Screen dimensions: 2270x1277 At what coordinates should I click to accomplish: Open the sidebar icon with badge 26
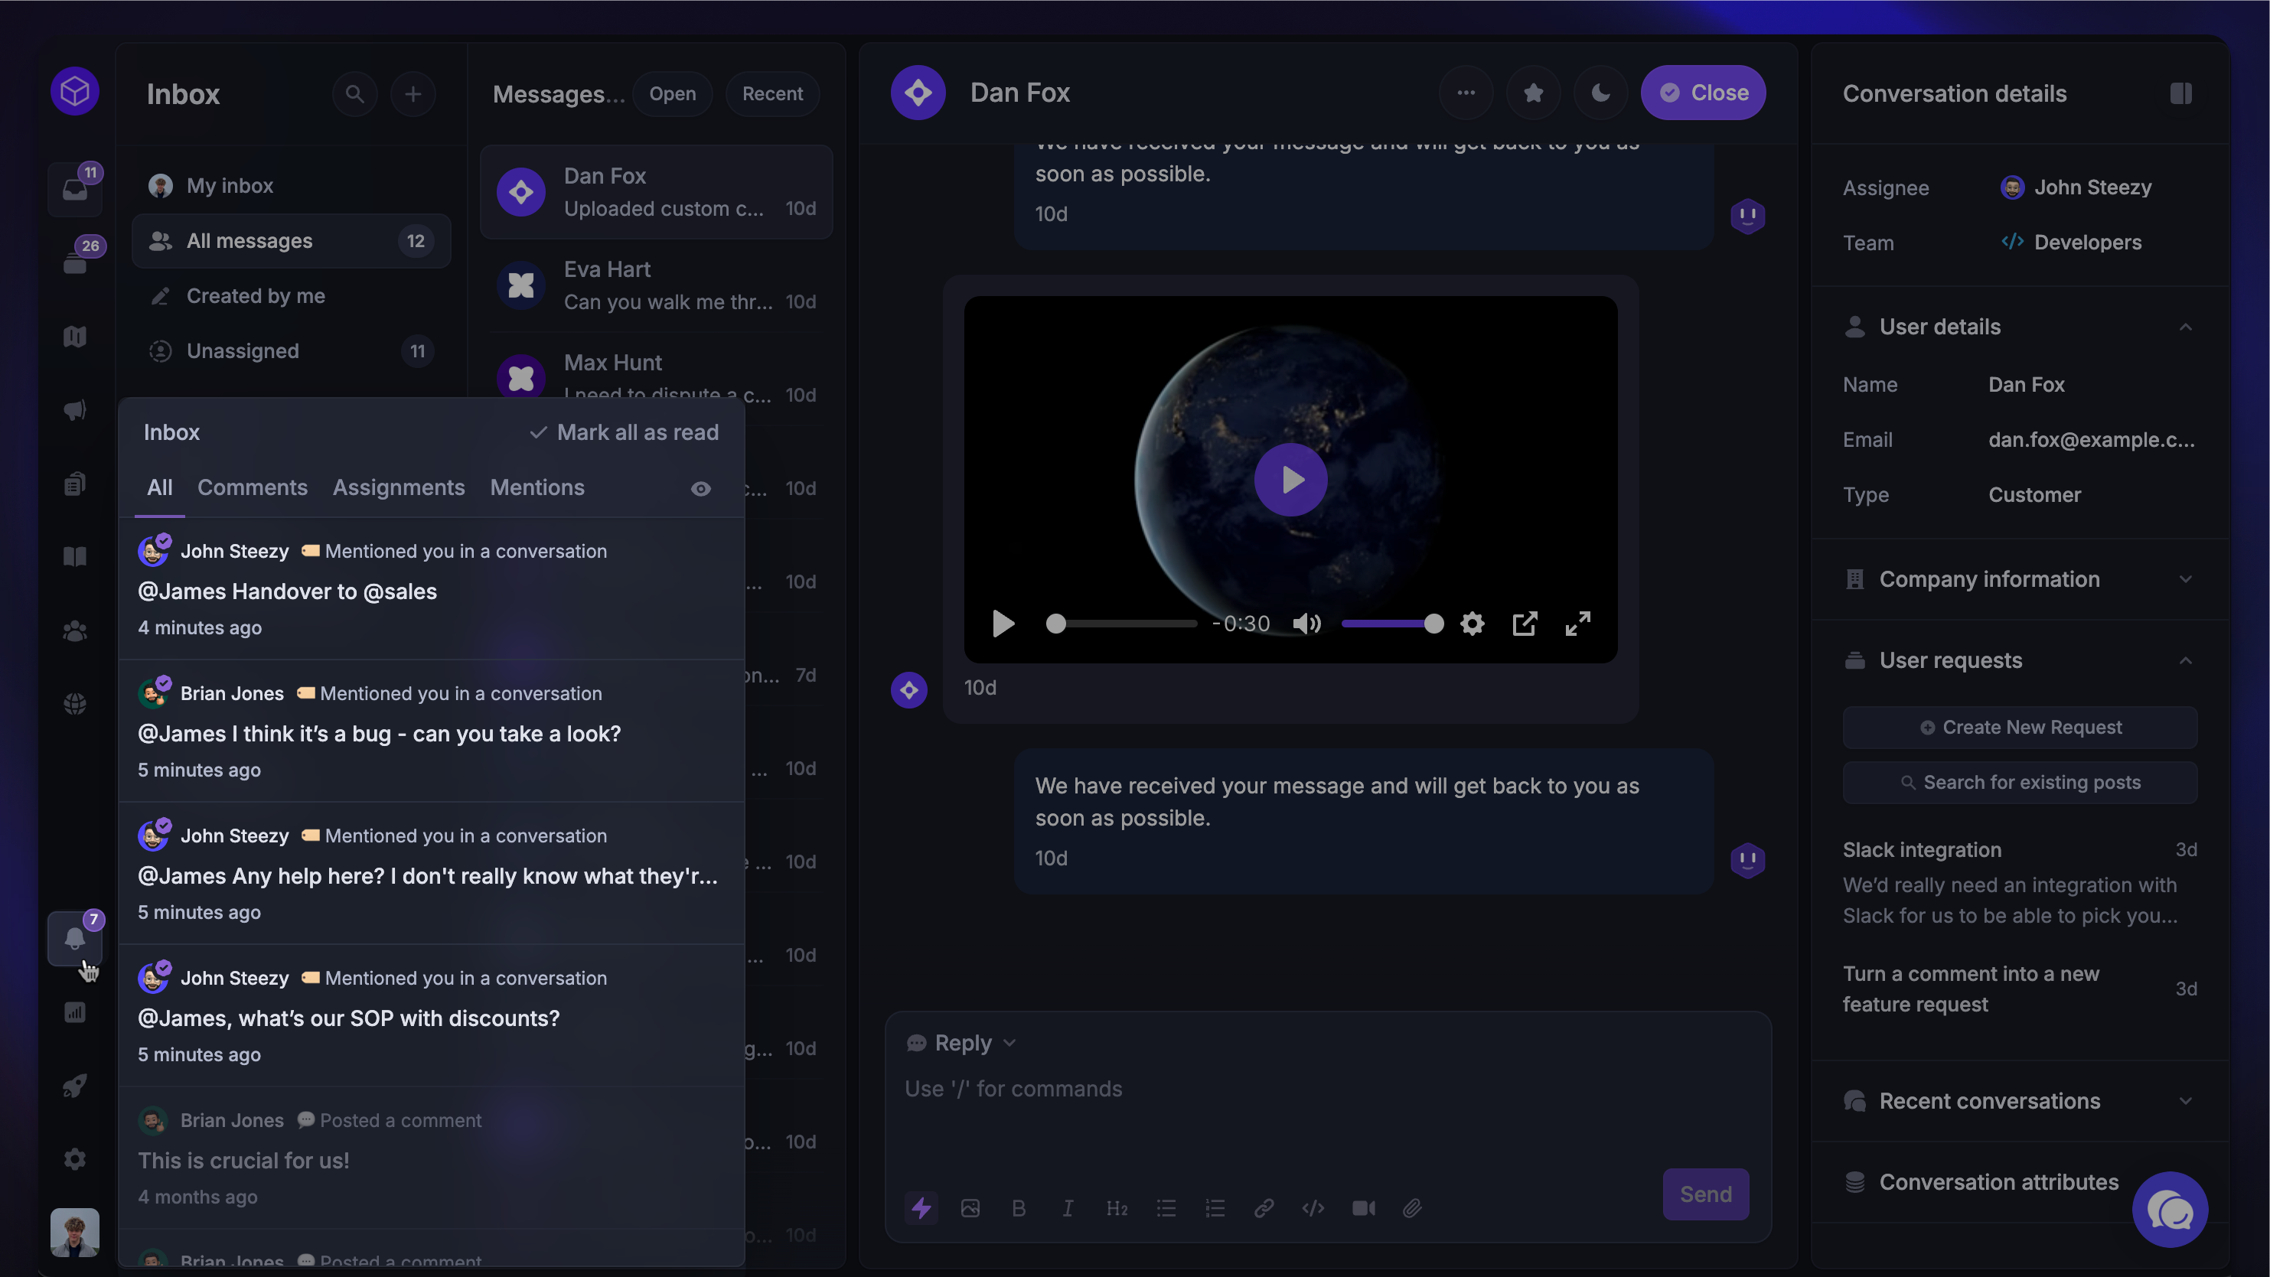coord(75,262)
